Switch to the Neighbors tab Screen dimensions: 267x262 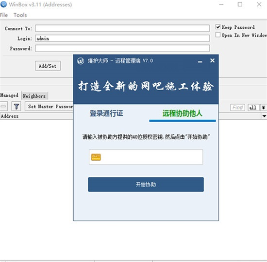pyautogui.click(x=34, y=96)
